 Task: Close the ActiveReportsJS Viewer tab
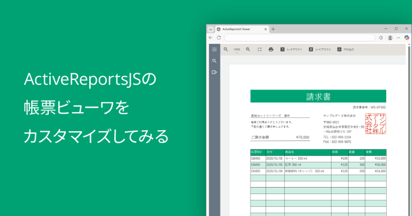[x=266, y=29]
